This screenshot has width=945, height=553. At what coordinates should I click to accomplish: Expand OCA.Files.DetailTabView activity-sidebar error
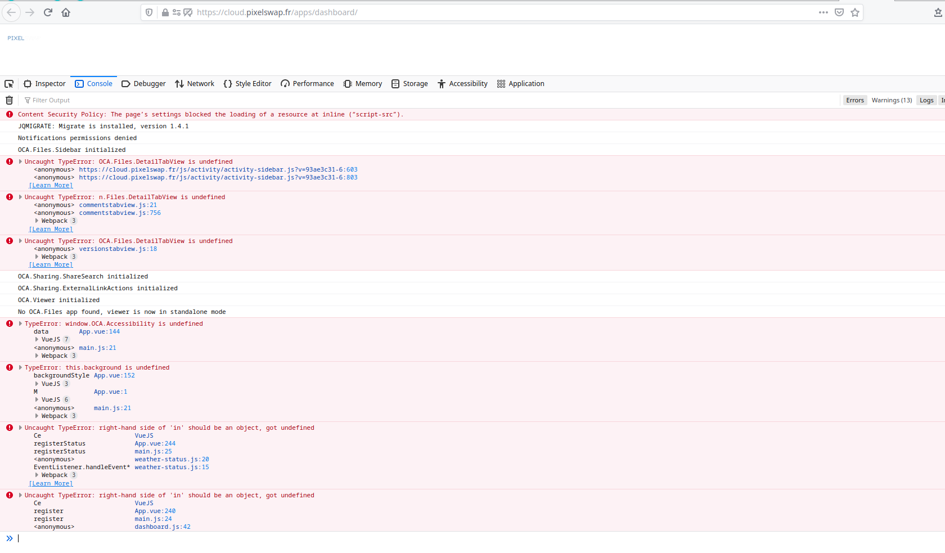20,161
